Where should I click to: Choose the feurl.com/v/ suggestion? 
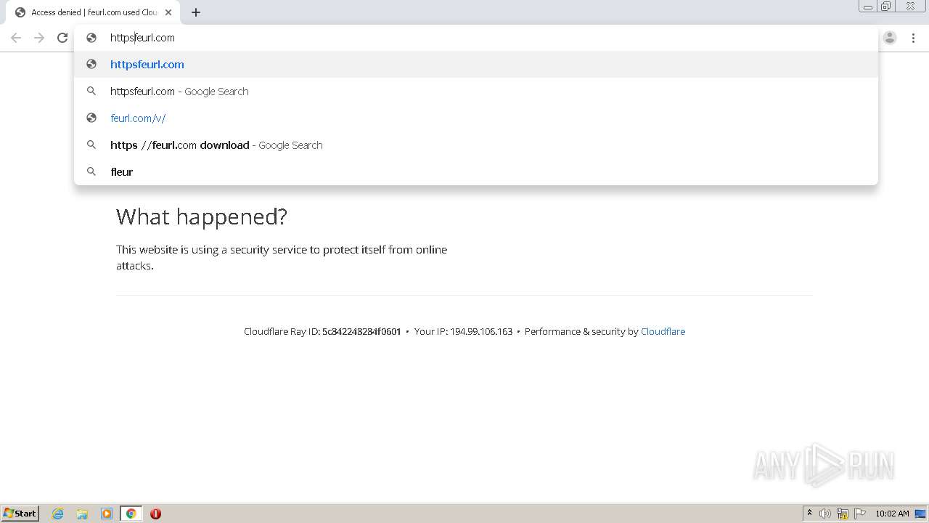(476, 118)
